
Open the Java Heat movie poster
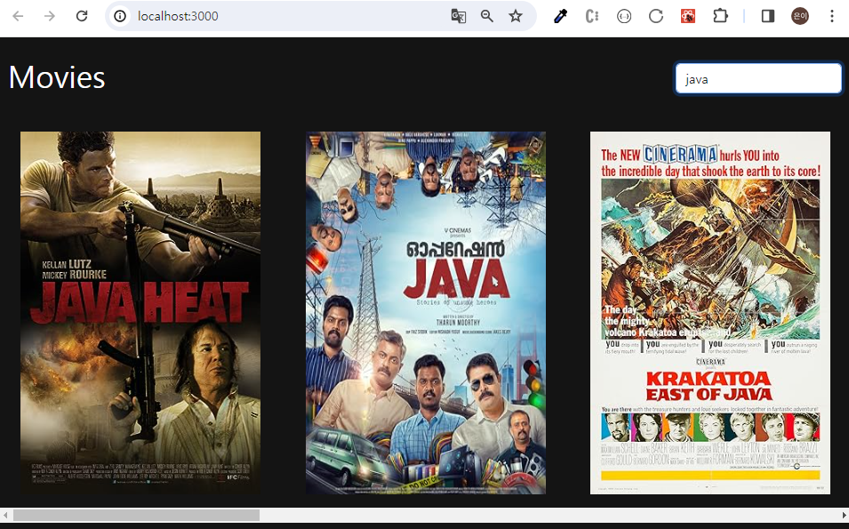click(x=140, y=312)
